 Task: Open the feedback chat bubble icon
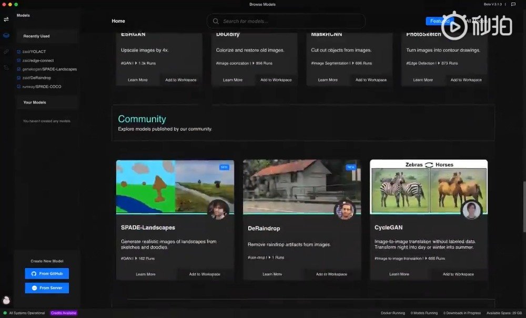[513, 4]
